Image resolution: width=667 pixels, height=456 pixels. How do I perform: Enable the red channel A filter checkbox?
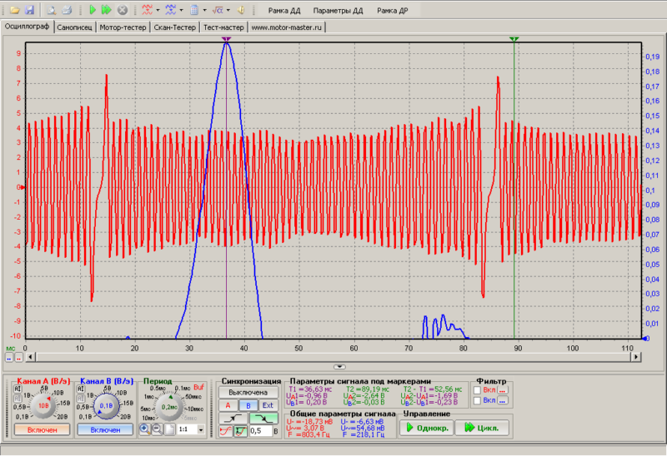tap(477, 389)
